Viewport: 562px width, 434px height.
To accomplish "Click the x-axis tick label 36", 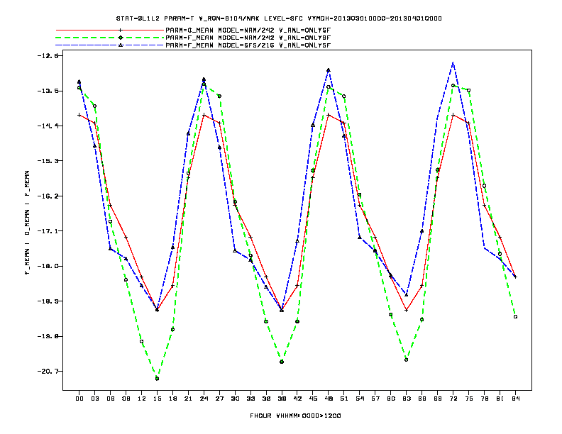I will [266, 399].
